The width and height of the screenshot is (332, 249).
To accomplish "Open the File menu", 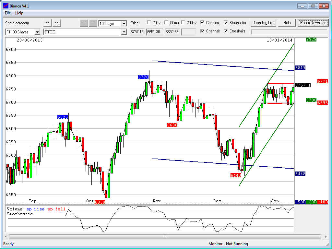I will click(8, 13).
